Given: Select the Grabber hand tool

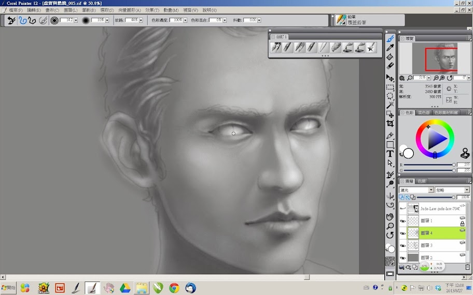Looking at the screenshot, I should point(390,217).
